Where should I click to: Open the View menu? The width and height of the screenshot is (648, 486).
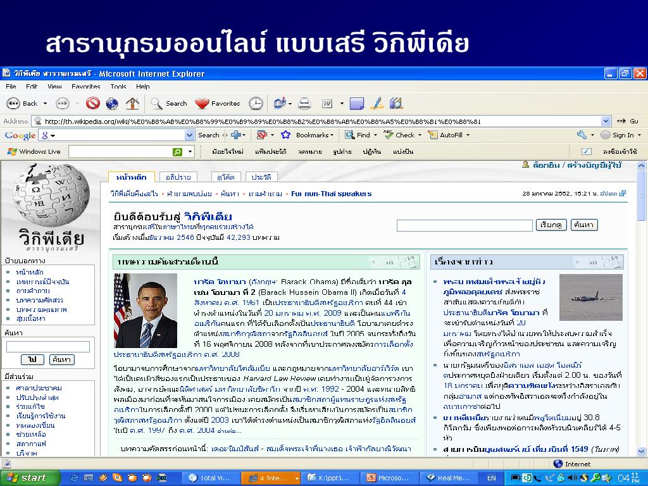pyautogui.click(x=54, y=86)
